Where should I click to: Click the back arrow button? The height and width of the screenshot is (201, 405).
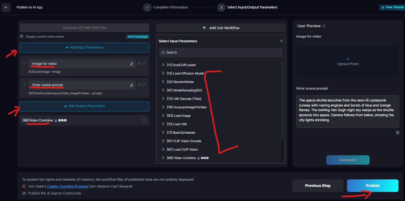(x=6, y=7)
